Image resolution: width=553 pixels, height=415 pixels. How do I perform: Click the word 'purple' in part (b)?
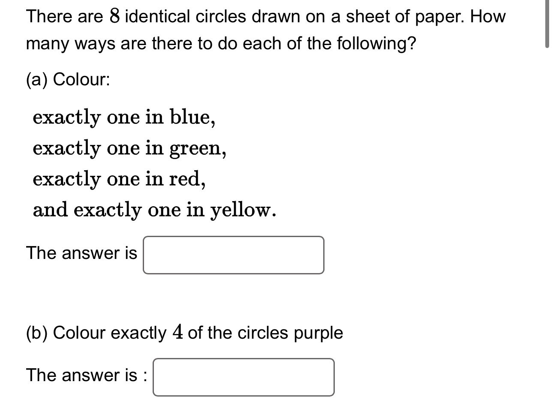(x=320, y=333)
